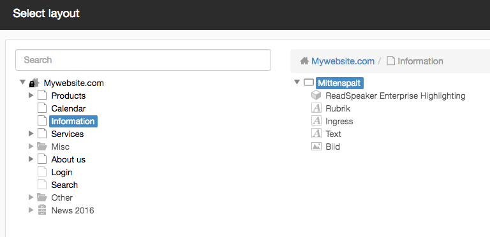Select the Calendar tree item
This screenshot has height=237, width=490.
tap(68, 108)
